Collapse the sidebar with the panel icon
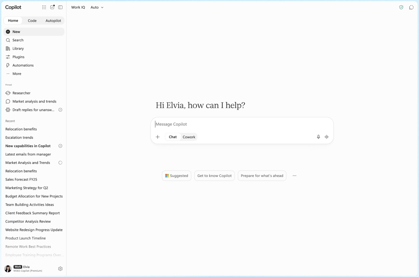419x277 pixels. coord(61,7)
